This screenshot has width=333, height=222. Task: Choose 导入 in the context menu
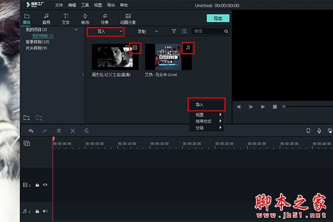pyautogui.click(x=206, y=104)
